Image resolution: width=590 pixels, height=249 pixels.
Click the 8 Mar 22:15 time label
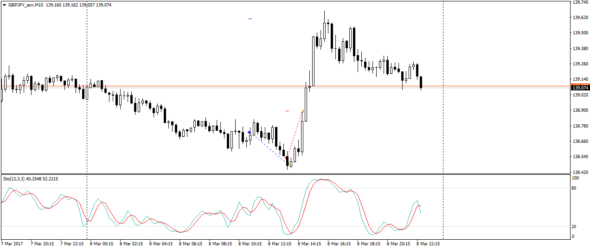click(428, 243)
